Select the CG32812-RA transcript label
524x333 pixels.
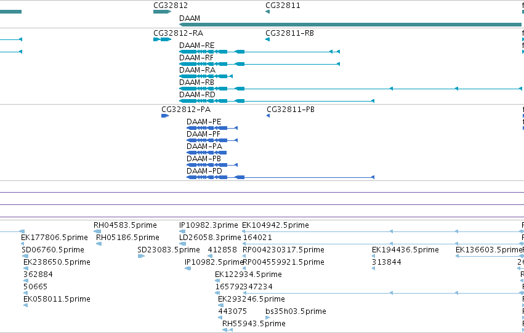pyautogui.click(x=178, y=33)
